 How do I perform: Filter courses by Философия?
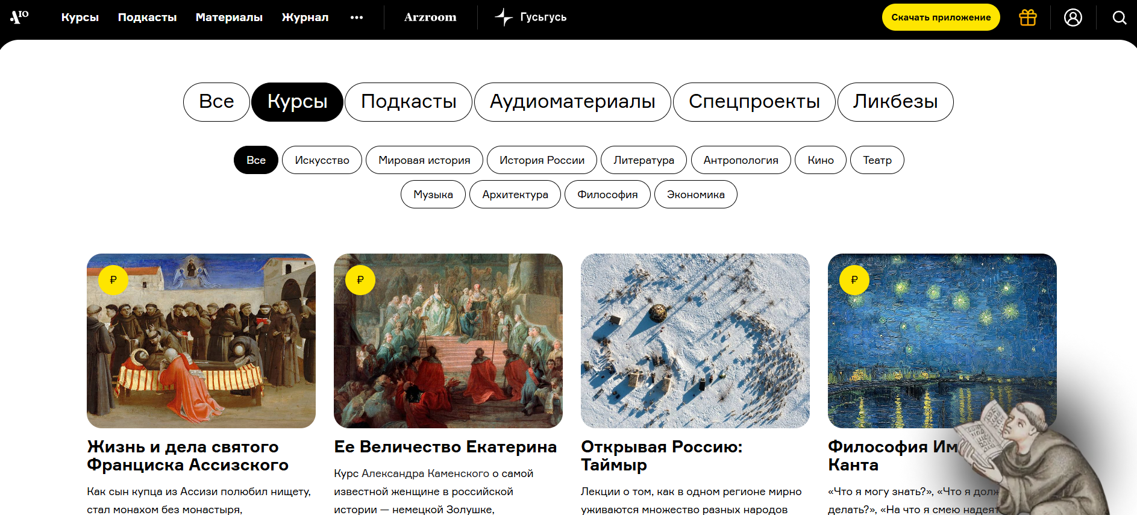[x=607, y=195]
